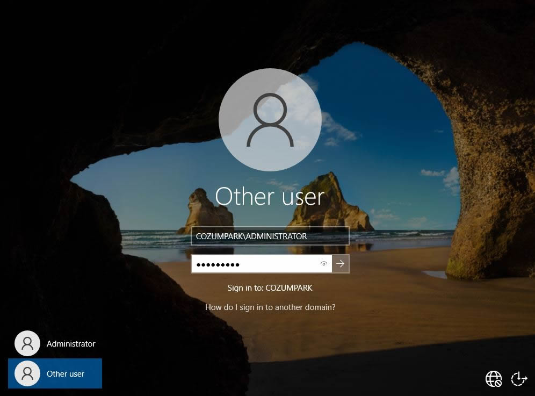This screenshot has height=396, width=535.
Task: Open the Ease of Access icon
Action: [x=519, y=379]
